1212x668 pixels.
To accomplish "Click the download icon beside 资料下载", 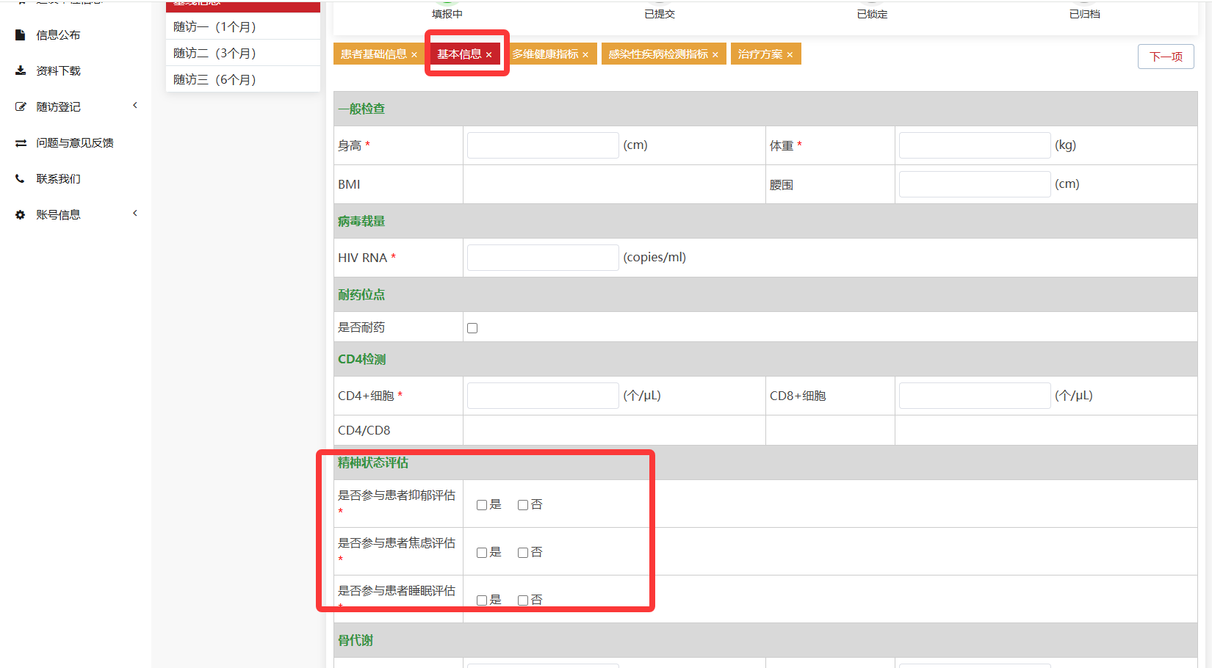I will 21,71.
